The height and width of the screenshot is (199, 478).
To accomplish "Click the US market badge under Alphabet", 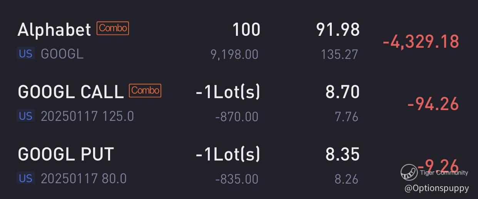I will tap(25, 54).
